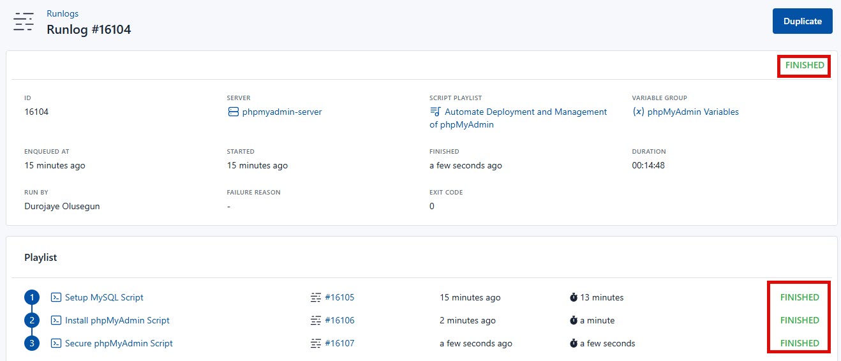Open the phpMyAdmin Variables group link
The image size is (841, 361).
[693, 112]
